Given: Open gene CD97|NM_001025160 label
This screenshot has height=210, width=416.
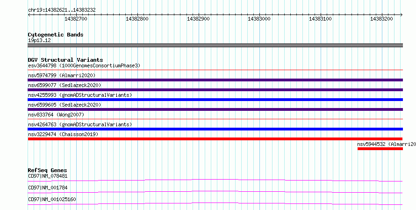Looking at the screenshot, I should pos(52,199).
